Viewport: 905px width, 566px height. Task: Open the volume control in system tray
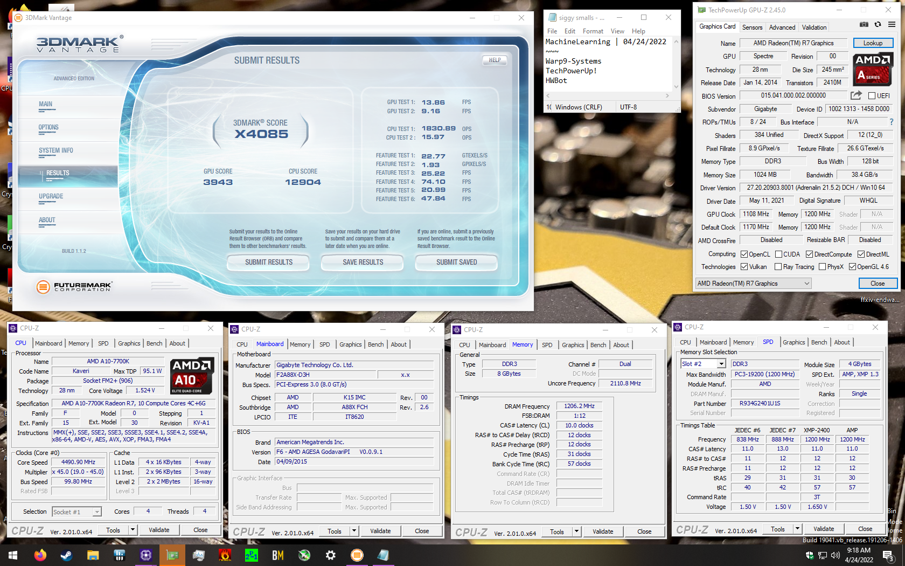click(x=836, y=555)
